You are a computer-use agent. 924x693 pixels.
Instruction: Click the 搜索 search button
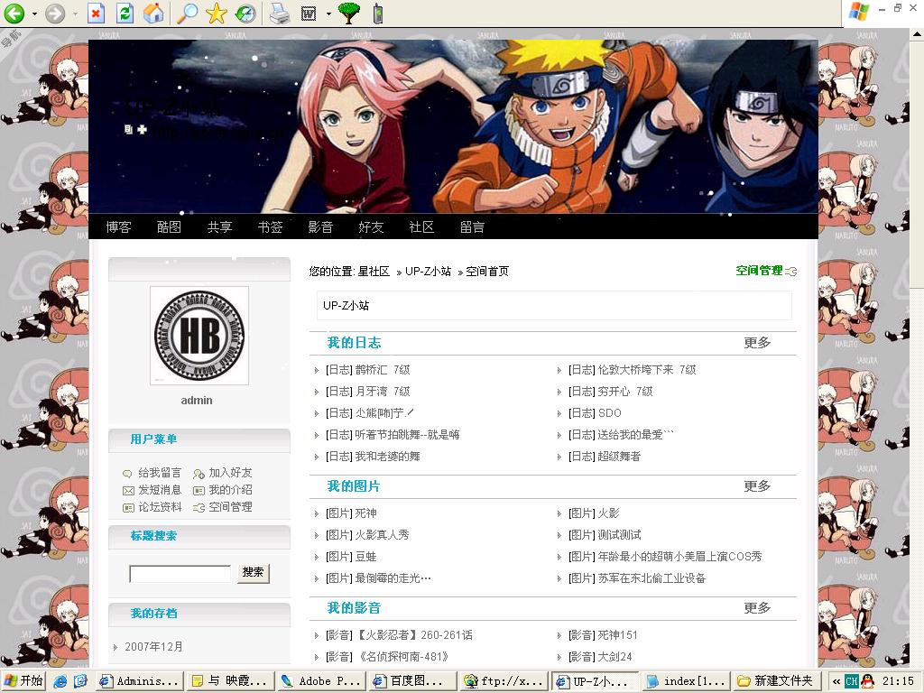click(x=254, y=572)
